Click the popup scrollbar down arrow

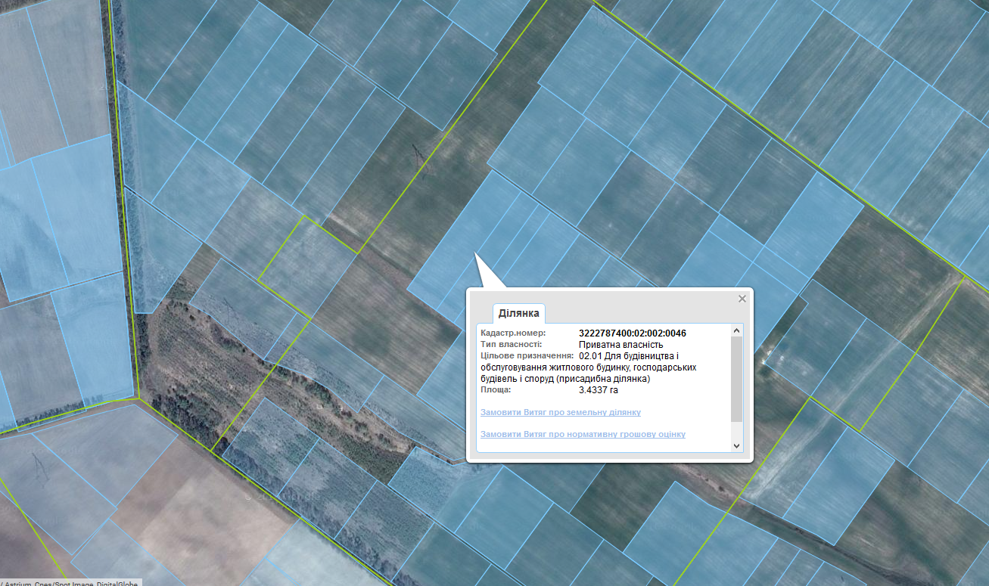(x=737, y=446)
